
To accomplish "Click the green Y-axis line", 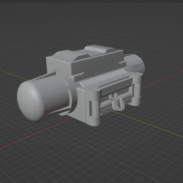I will point(148,124).
